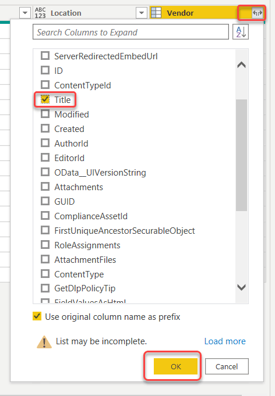Confirm expansion with the OK button
The image size is (275, 396).
pos(175,366)
